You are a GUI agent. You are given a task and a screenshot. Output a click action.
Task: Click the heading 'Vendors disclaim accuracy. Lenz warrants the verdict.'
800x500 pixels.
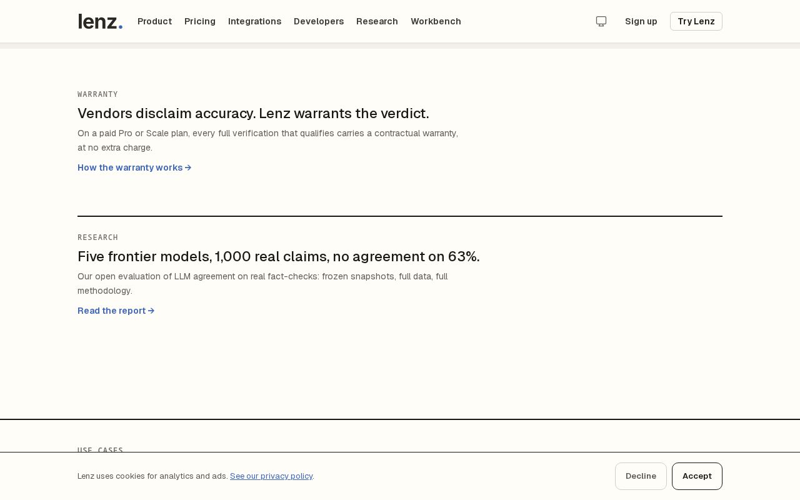pyautogui.click(x=253, y=113)
